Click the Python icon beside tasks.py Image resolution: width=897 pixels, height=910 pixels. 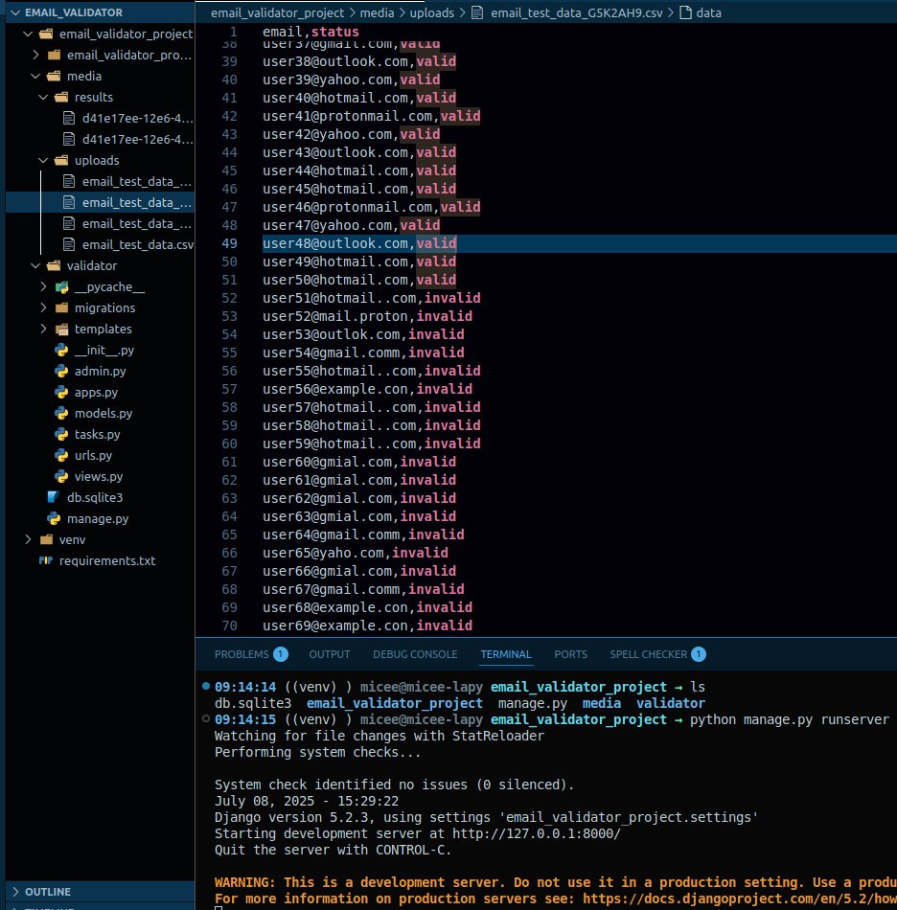click(x=61, y=434)
